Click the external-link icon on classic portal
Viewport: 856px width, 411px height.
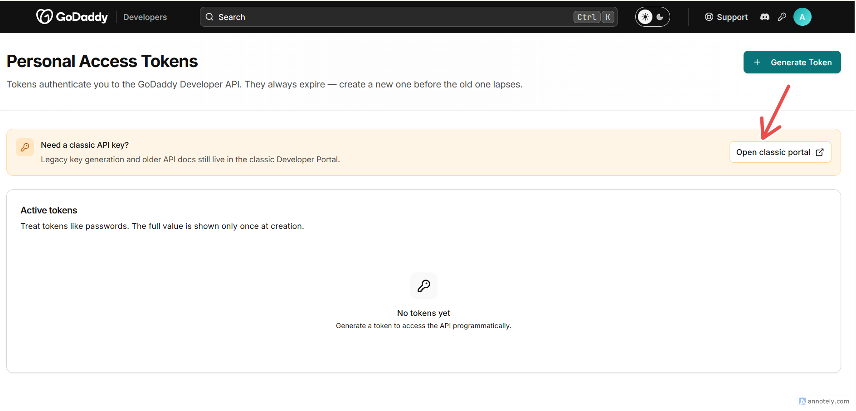[820, 152]
